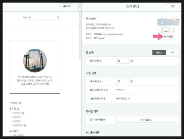
Task: Click the 타이틀 헤더 section heading
Action: 92,111
